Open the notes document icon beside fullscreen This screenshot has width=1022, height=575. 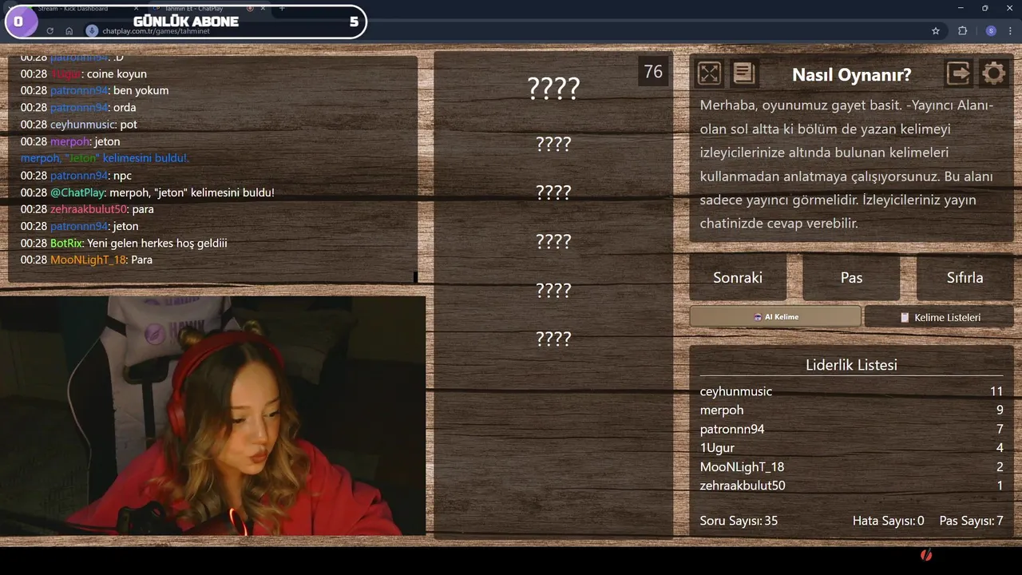[x=744, y=73]
